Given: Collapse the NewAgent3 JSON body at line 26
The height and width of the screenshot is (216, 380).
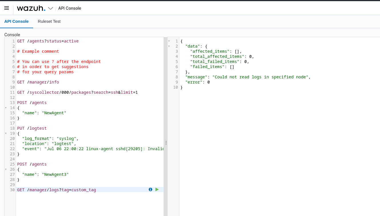Looking at the screenshot, I should [x=6, y=169].
